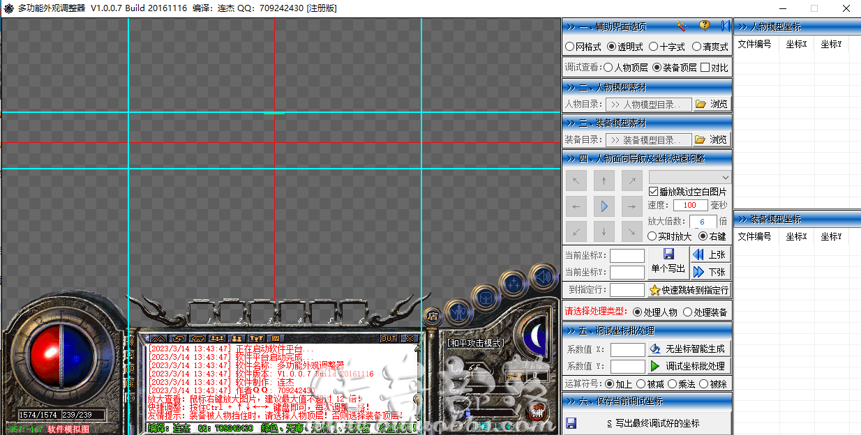Open help via the question mark icon
The height and width of the screenshot is (435, 861).
point(705,26)
